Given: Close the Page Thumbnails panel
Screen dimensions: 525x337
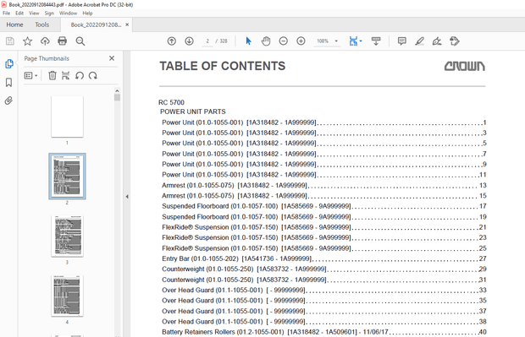Looking at the screenshot, I should coord(112,58).
